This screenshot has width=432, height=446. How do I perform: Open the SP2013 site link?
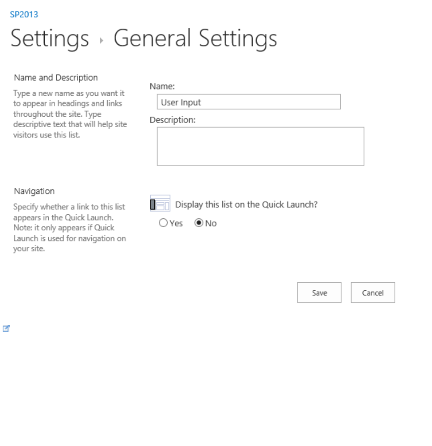(x=24, y=14)
